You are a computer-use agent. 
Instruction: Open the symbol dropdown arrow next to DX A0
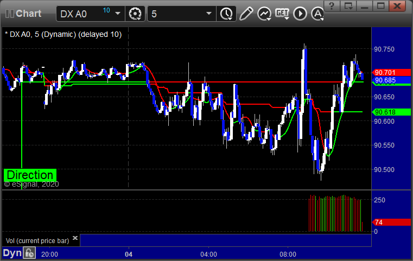[x=118, y=14]
